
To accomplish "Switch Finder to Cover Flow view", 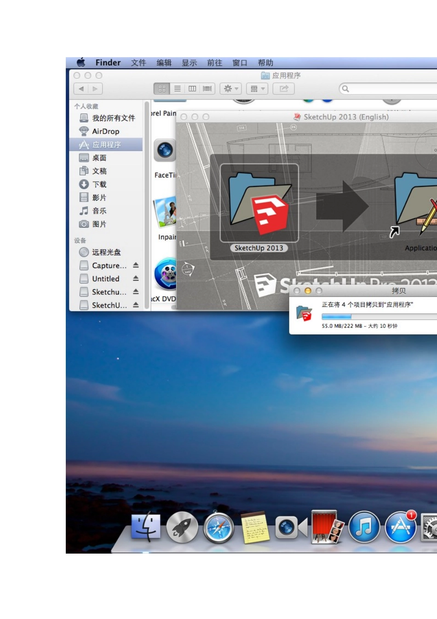I will tap(207, 89).
